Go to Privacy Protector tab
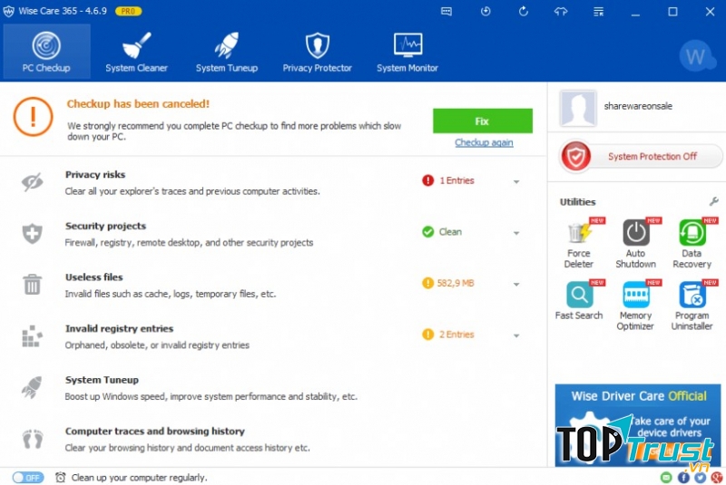The height and width of the screenshot is (485, 726). pos(317,52)
